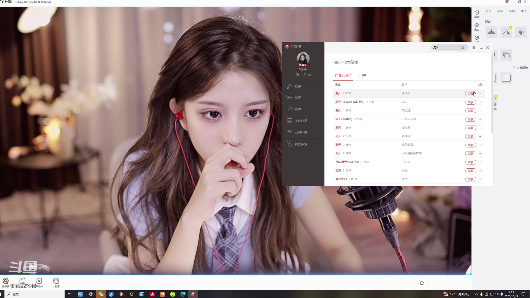Image resolution: width=530 pixels, height=298 pixels.
Task: Select song 夏天 2.27M in results
Action: coord(409,136)
